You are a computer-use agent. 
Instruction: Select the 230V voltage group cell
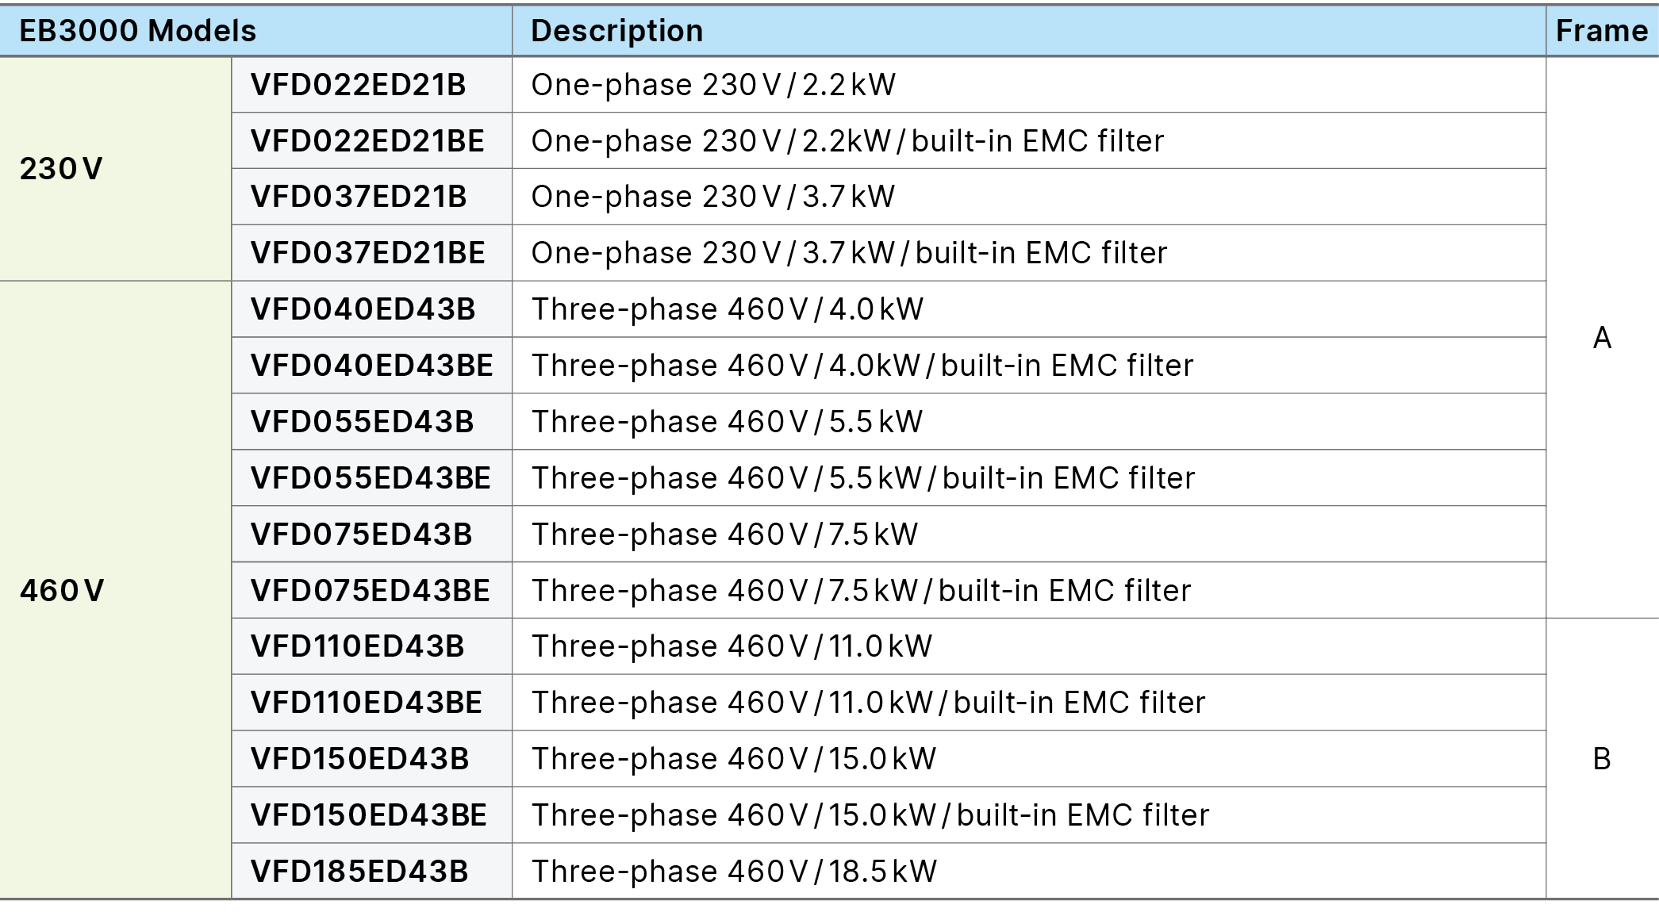(x=116, y=169)
